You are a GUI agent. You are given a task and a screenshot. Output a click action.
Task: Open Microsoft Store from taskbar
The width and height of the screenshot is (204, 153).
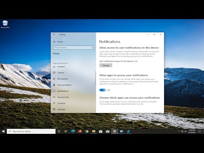point(101,131)
